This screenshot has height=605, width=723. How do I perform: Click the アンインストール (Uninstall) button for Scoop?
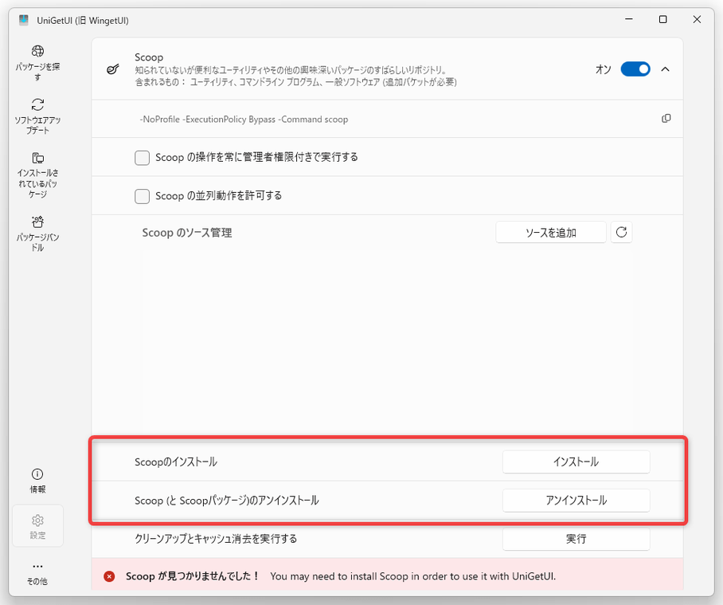[576, 501]
